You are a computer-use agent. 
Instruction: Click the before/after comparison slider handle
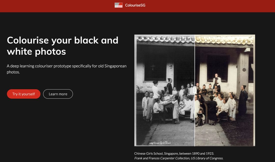pos(195,90)
